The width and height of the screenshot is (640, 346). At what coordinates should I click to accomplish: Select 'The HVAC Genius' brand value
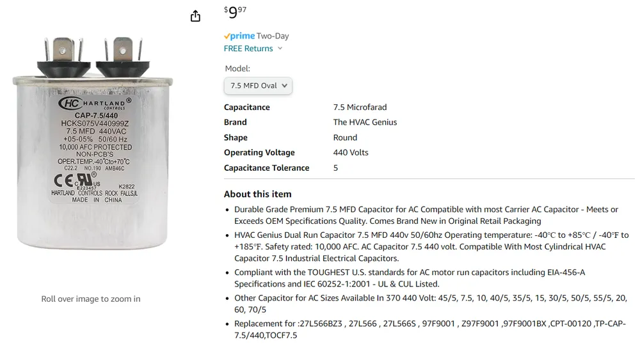pyautogui.click(x=365, y=122)
